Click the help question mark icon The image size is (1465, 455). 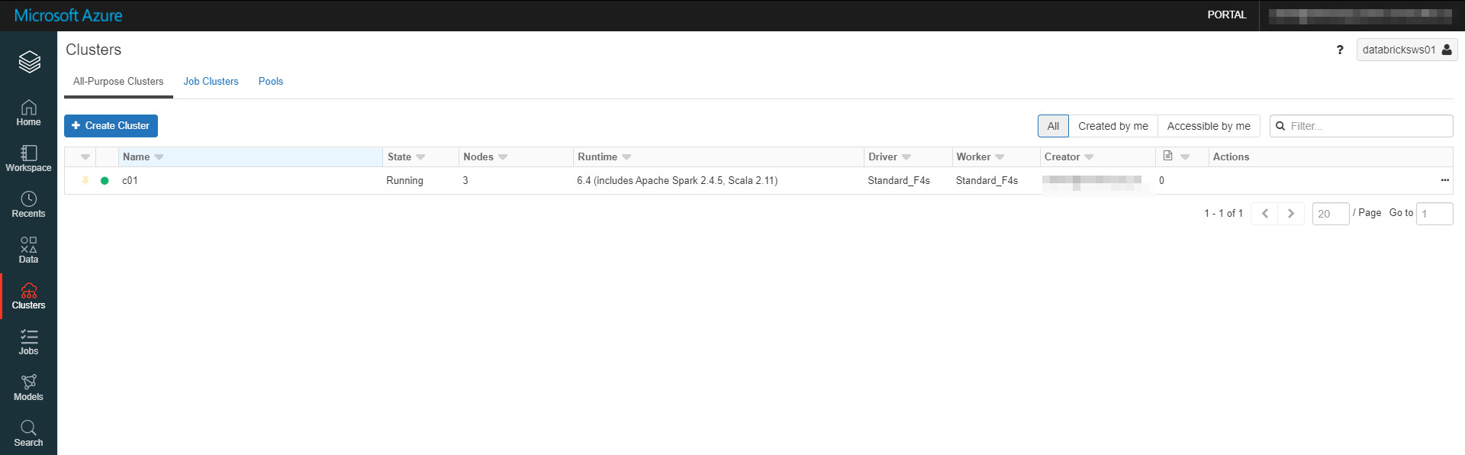pos(1340,50)
